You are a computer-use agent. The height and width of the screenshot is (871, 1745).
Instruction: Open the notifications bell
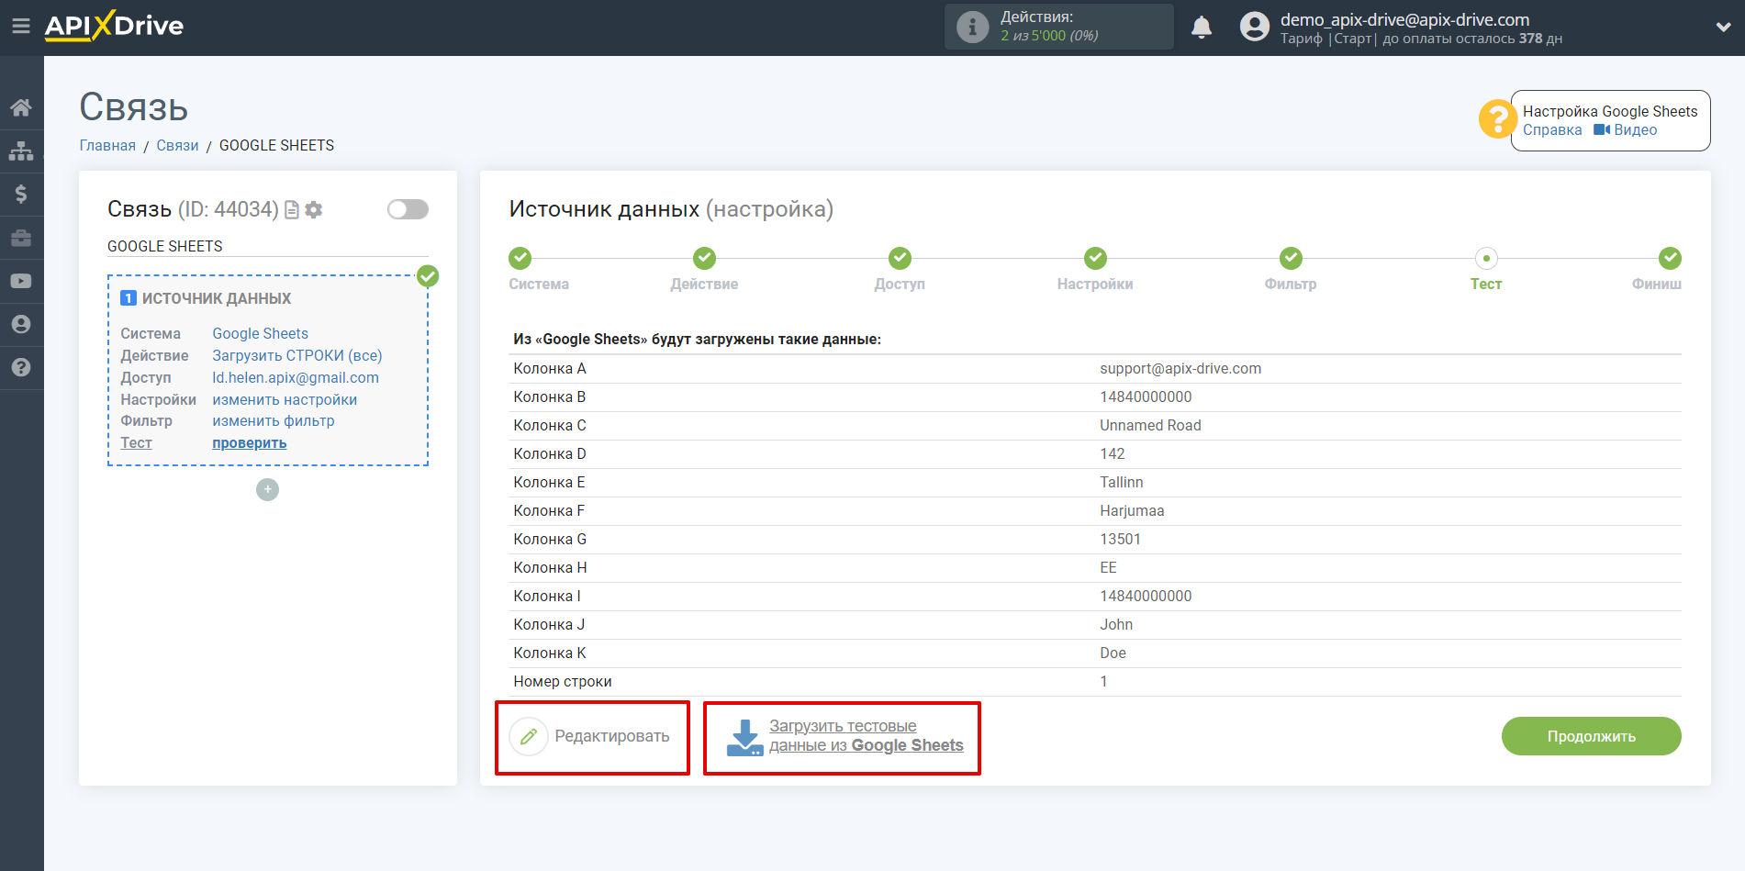tap(1202, 28)
